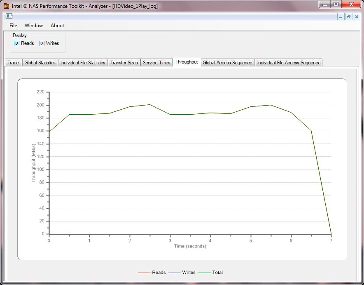The width and height of the screenshot is (364, 285).
Task: Click the Throughput (MB/s) axis label
Action: pyautogui.click(x=33, y=163)
